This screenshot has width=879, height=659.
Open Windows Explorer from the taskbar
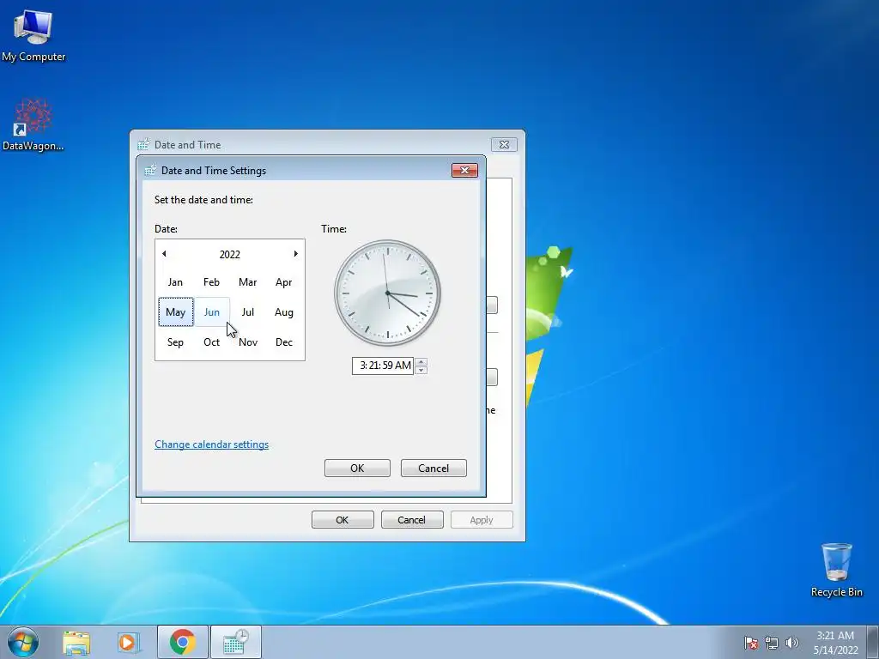(x=76, y=643)
